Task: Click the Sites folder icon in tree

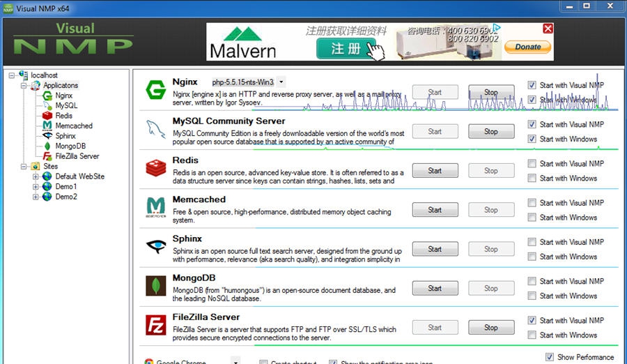Action: [x=36, y=166]
